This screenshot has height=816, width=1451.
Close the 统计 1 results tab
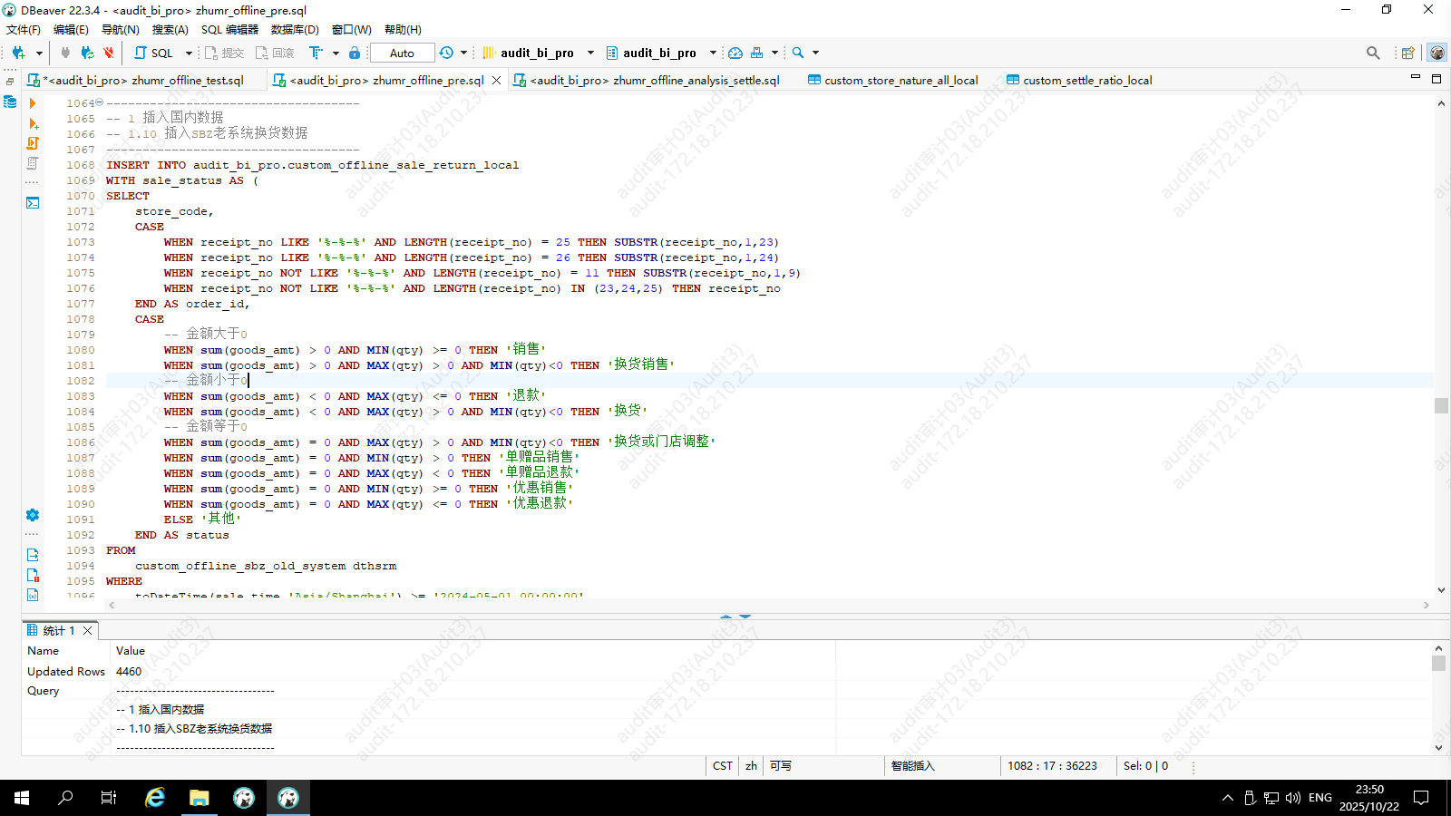point(88,631)
